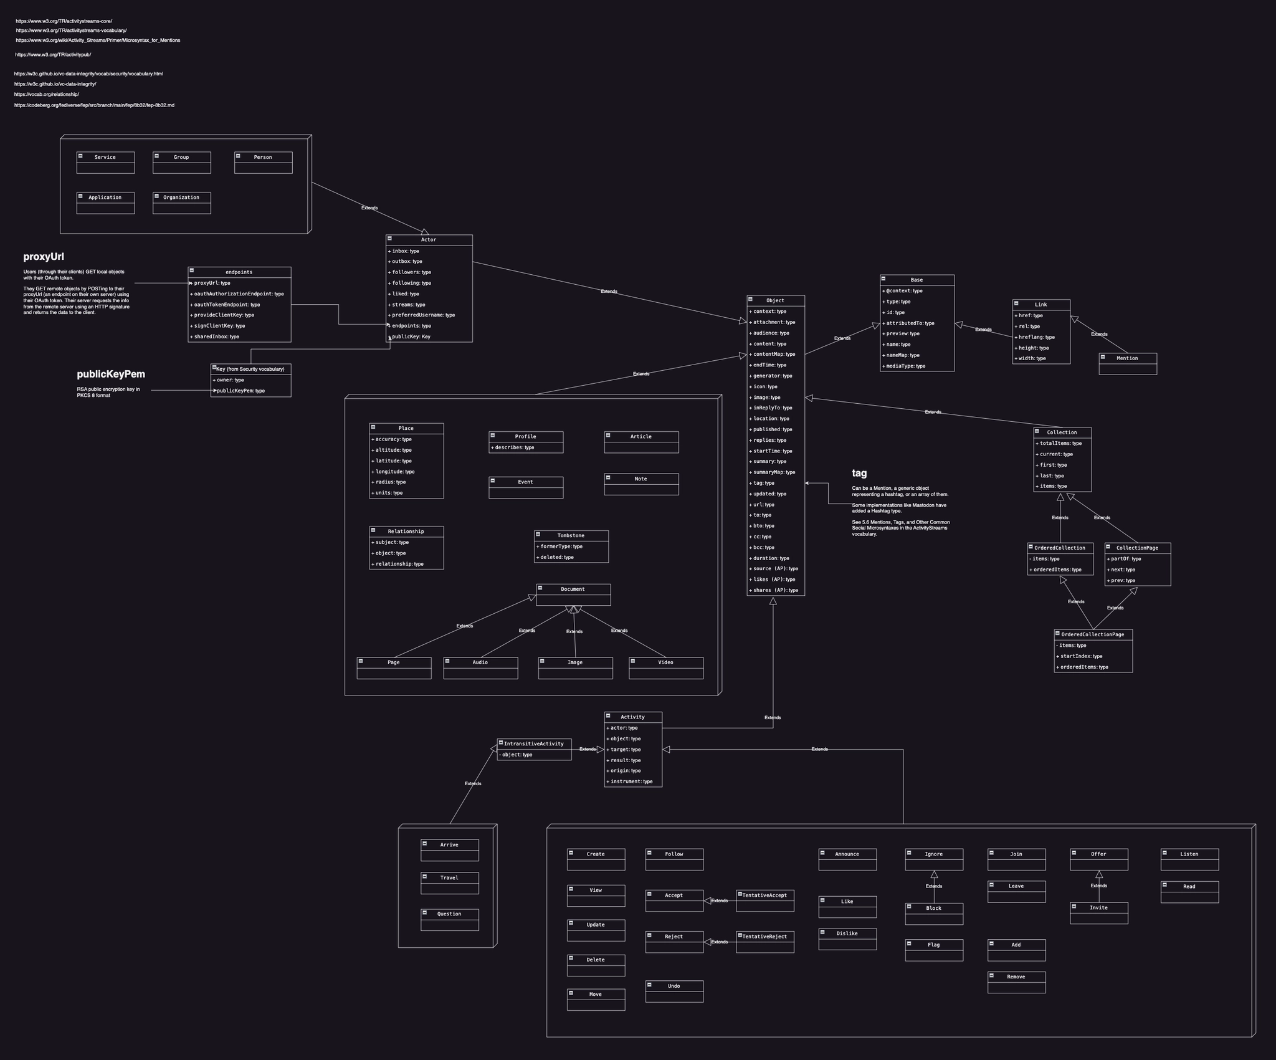Collapse the Place class box
The image size is (1276, 1060).
click(x=373, y=427)
